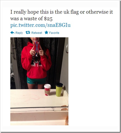121x133 pixels.
Task: Open the attached mirror selfie photo
Action: [x=39, y=81]
